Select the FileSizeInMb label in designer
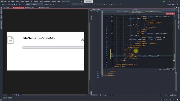The height and width of the screenshot is (101, 180). click(46, 38)
